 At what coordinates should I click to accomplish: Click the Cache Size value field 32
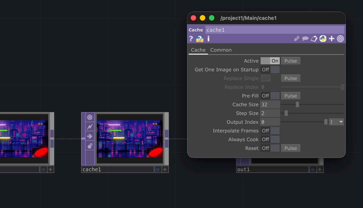(x=270, y=105)
